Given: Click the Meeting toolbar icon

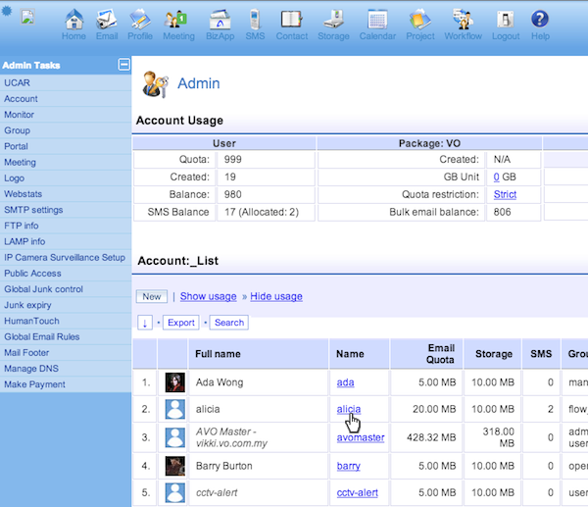Looking at the screenshot, I should [x=177, y=20].
